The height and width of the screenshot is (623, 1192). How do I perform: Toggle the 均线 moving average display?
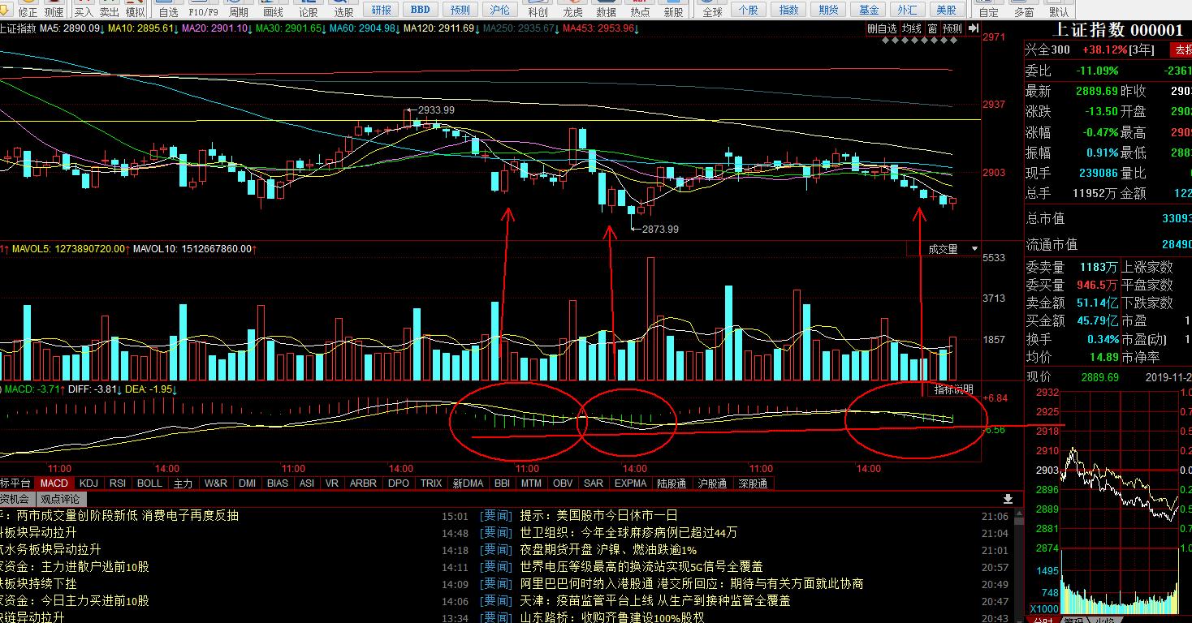click(x=912, y=28)
